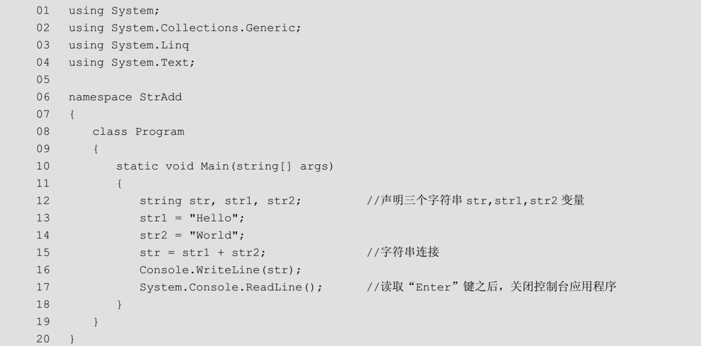Viewport: 701px width, 346px height.
Task: Click the "using System.Text;" line
Action: [131, 63]
